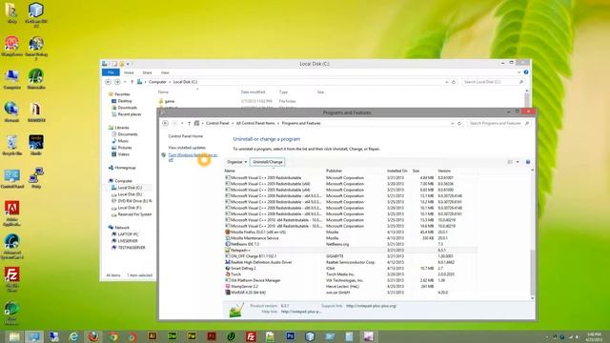610x343 pixels.
Task: Select DVD RW Drive (E:) in navigation pane
Action: [134, 201]
